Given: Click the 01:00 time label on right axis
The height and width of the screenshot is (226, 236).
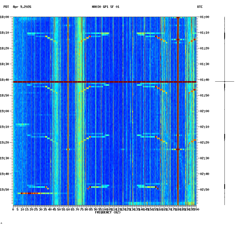Looking at the screenshot, I should pyautogui.click(x=205, y=17).
